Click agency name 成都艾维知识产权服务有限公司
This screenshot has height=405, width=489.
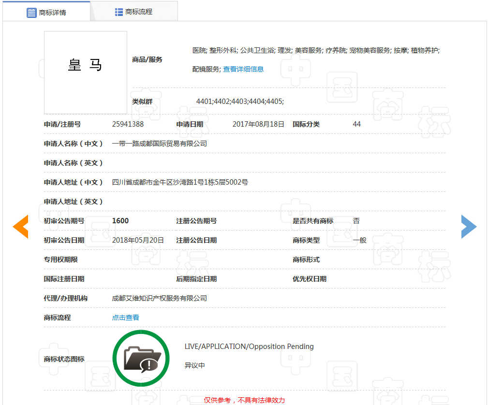159,298
